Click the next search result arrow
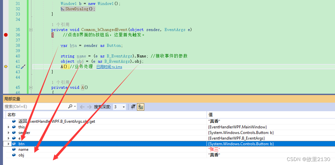This screenshot has height=165, width=335. [x=89, y=107]
